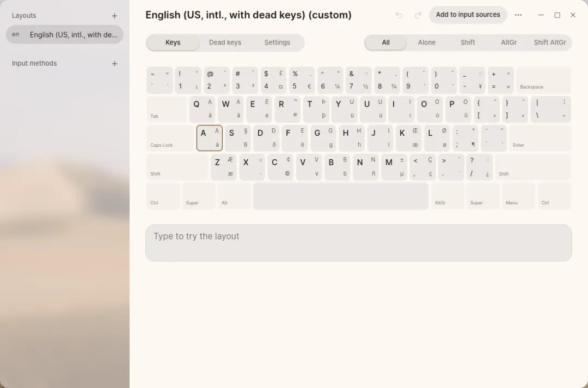
Task: Switch to the Keys tab
Action: (x=173, y=42)
